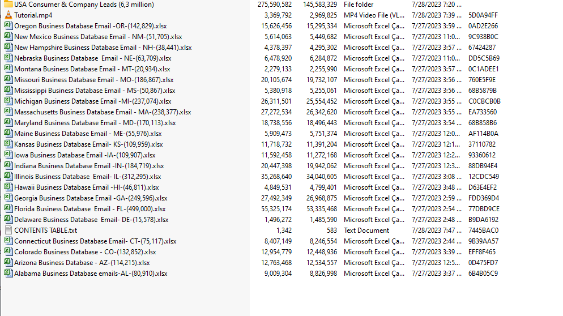Click the New Mexico Business Database Email name
Screen dimensions: 563x316
98,37
